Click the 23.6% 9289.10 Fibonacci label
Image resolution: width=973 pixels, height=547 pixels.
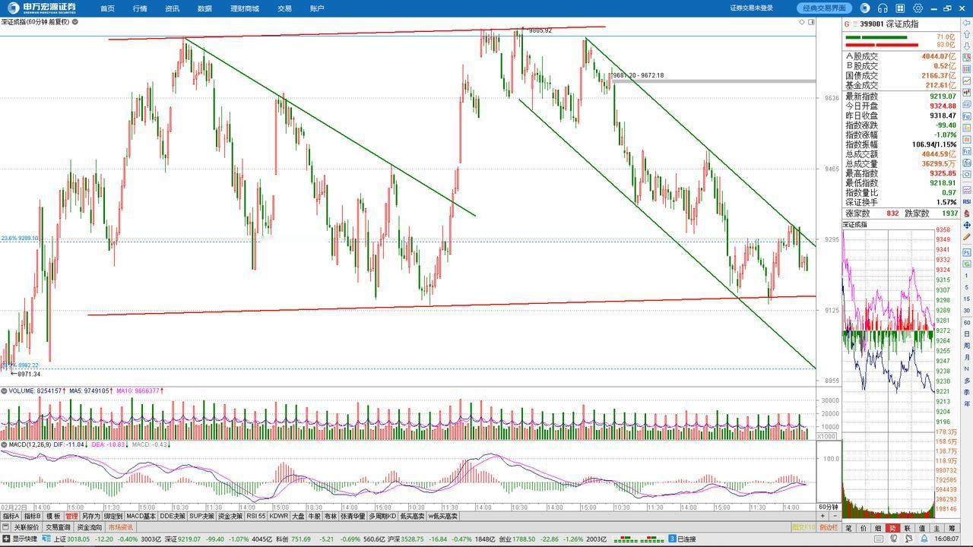(x=20, y=239)
